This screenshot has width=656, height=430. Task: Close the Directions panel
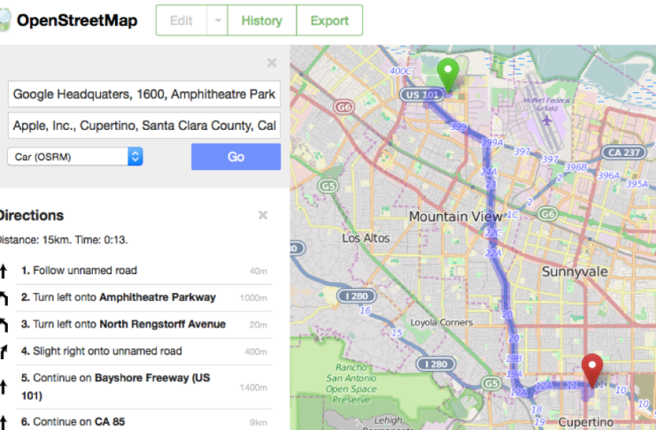pos(263,215)
